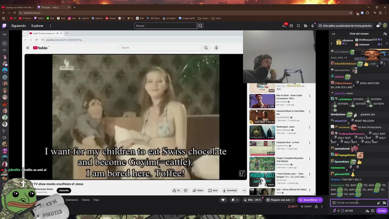Show next gift leaderboard entries with the right chevron
389x219 pixels.
pos(387,43)
